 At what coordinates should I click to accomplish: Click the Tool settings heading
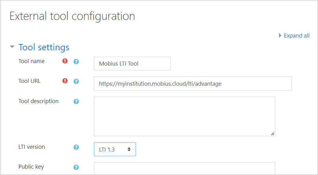(44, 47)
